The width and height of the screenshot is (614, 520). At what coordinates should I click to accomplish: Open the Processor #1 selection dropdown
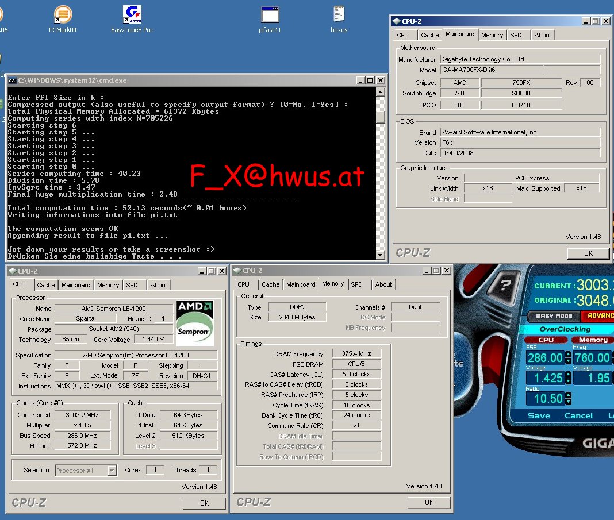click(x=112, y=471)
